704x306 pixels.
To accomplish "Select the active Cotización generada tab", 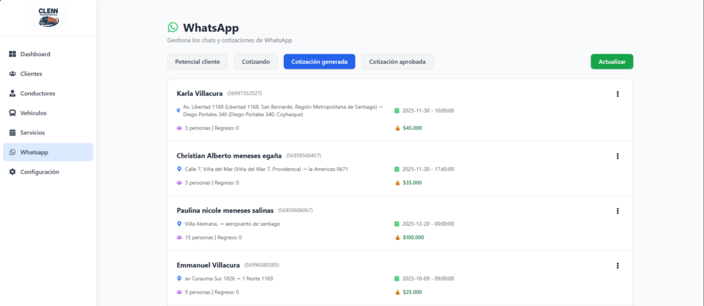I will click(x=319, y=62).
